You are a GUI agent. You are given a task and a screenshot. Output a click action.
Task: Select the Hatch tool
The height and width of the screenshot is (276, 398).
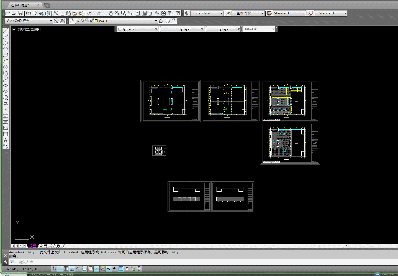pos(6,116)
